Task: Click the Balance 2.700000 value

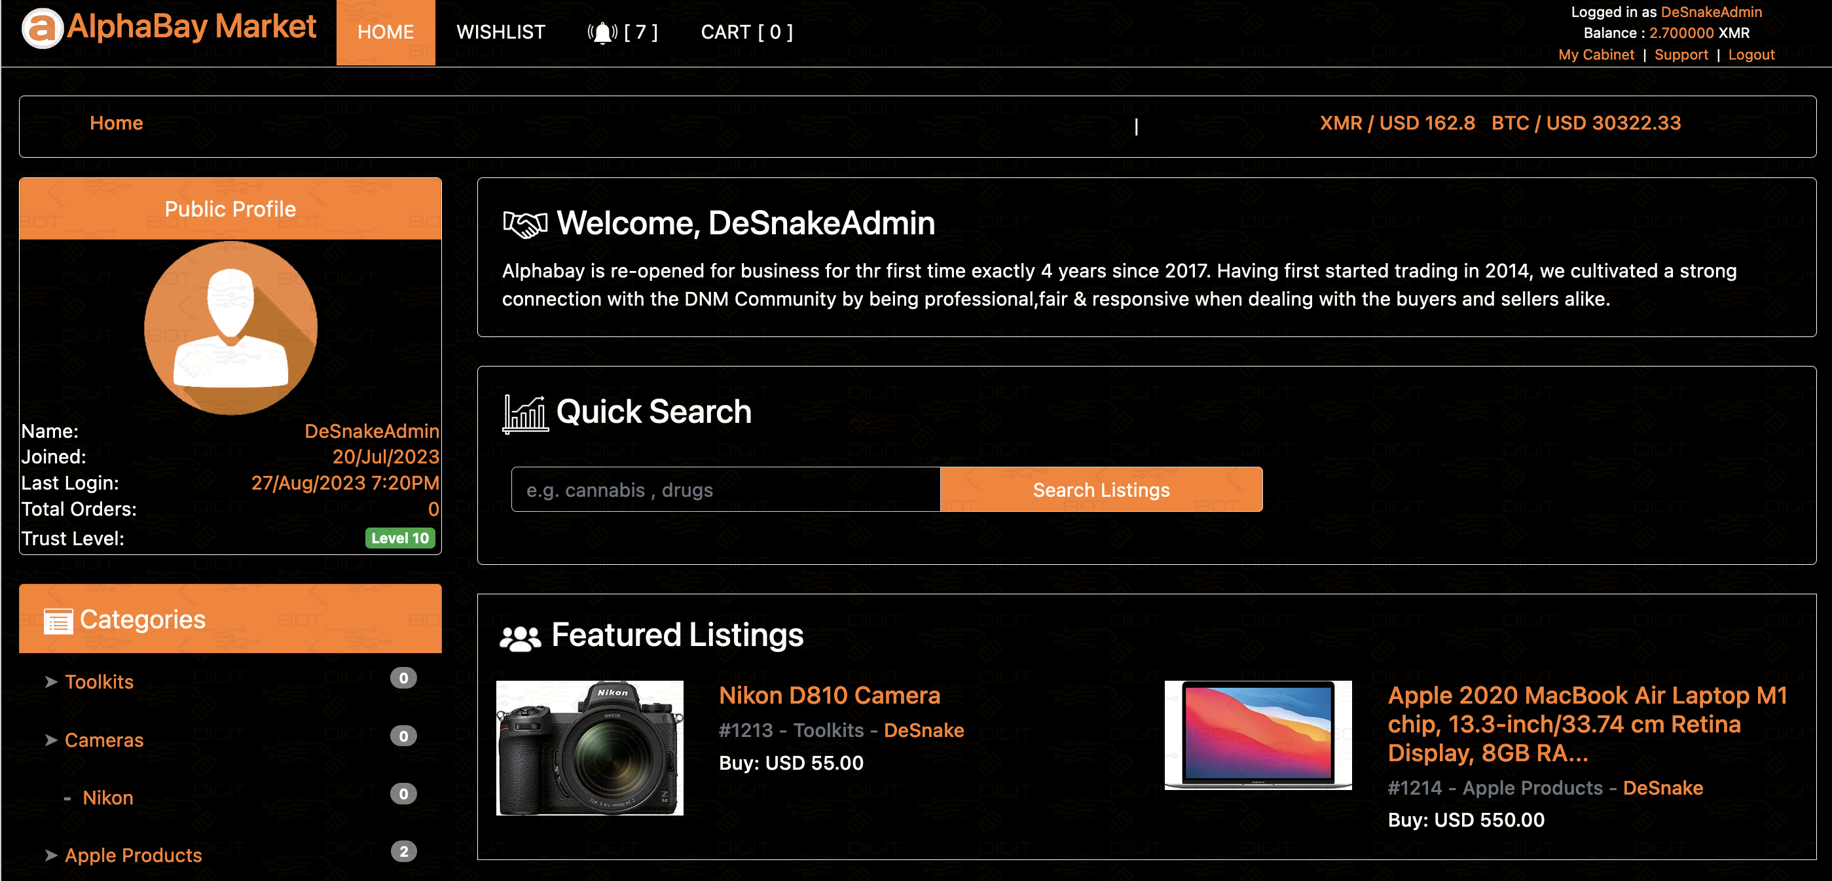Action: click(1681, 33)
